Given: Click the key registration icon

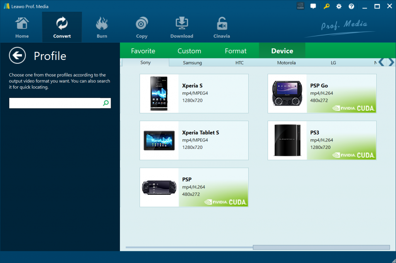Looking at the screenshot, I should click(x=326, y=6).
